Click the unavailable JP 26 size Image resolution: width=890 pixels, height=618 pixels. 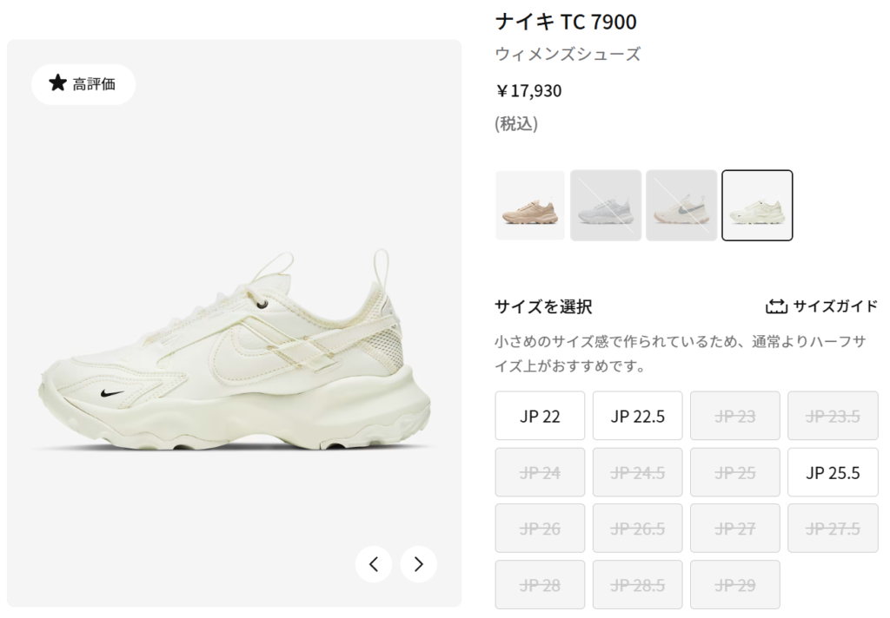click(540, 529)
